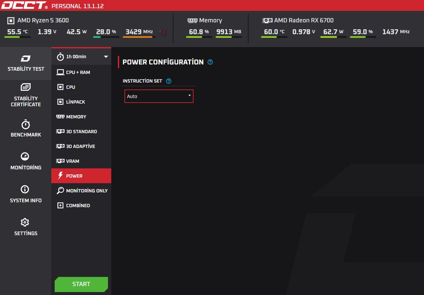This screenshot has height=295, width=424.
Task: Click the AMD Ryzen 5 3600 name
Action: tap(43, 20)
